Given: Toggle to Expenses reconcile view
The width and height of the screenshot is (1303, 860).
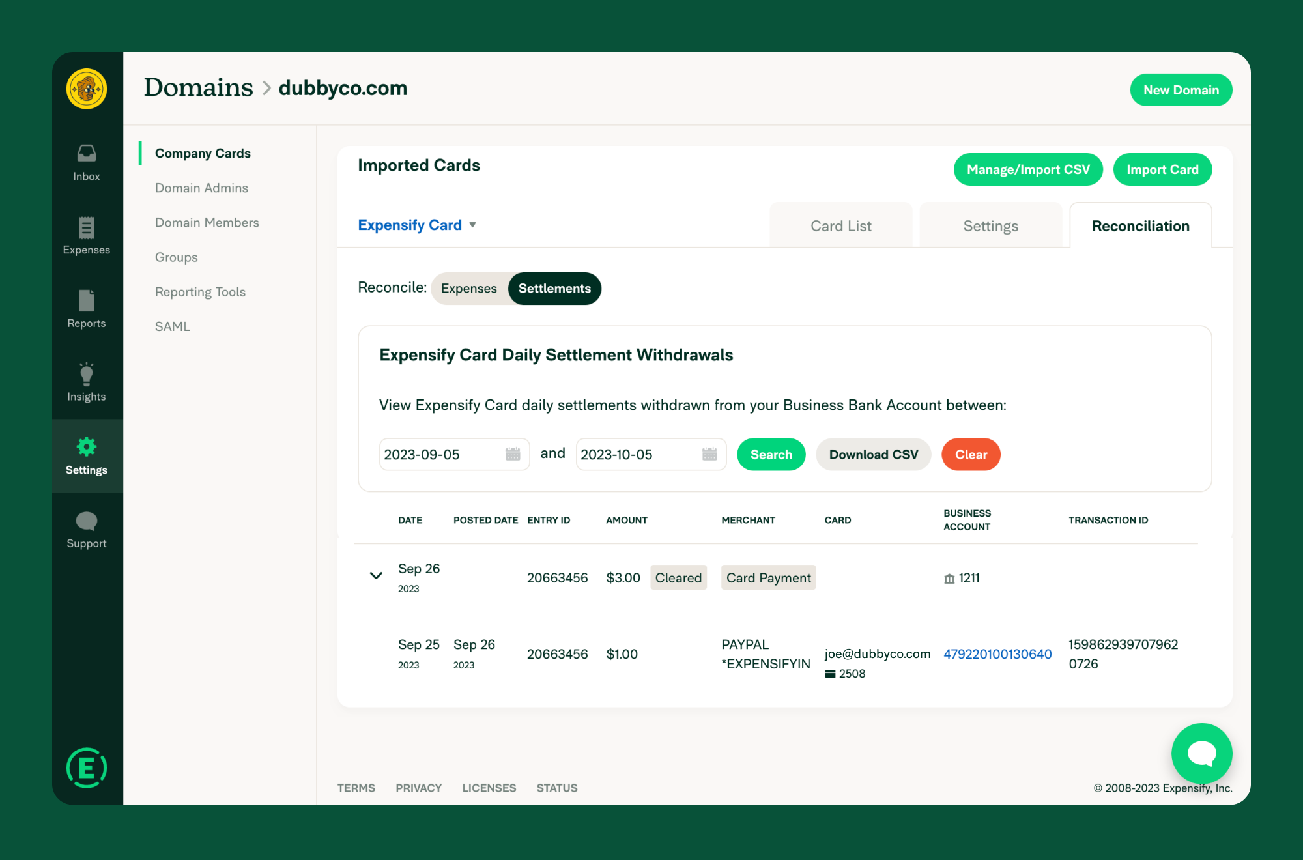Looking at the screenshot, I should (468, 288).
